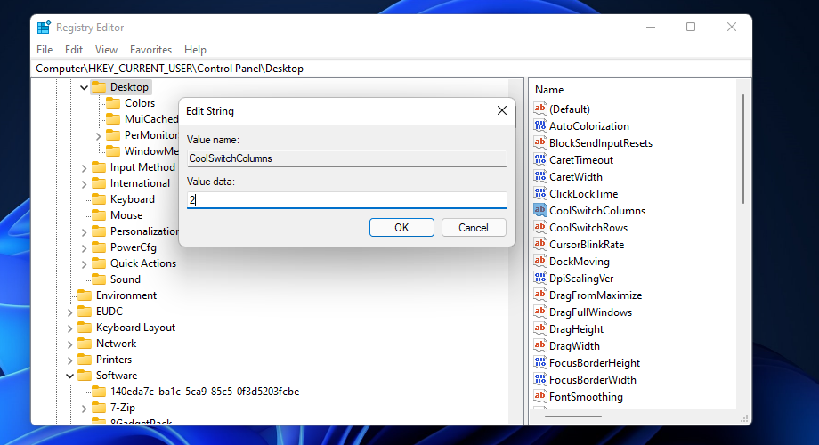819x445 pixels.
Task: Select the BlockSendInputResets value icon
Action: pos(540,142)
